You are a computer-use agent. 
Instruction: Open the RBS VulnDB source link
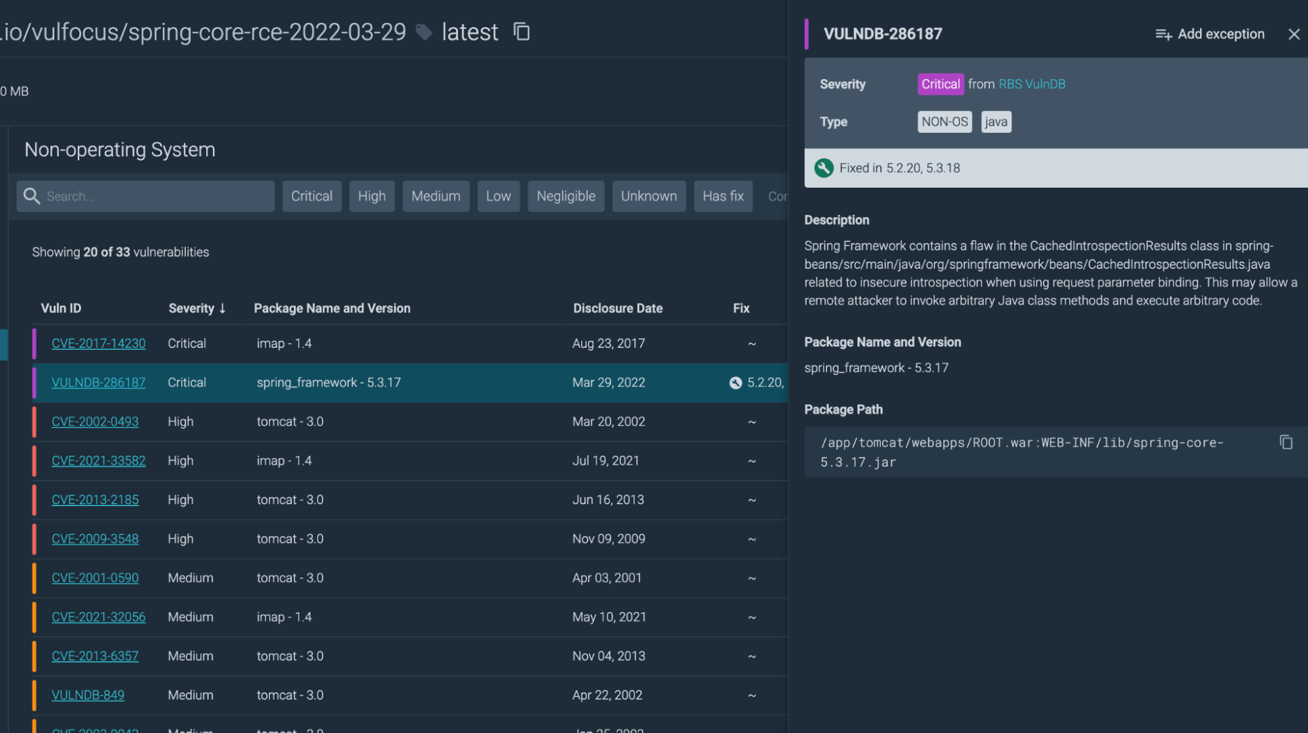pyautogui.click(x=1031, y=84)
